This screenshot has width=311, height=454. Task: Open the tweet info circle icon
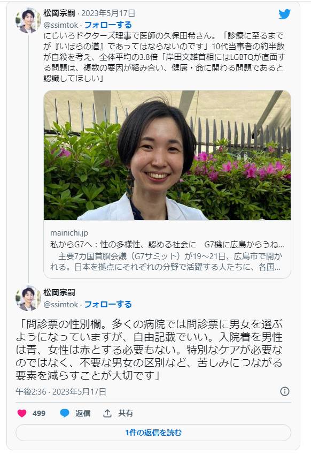coord(285,391)
